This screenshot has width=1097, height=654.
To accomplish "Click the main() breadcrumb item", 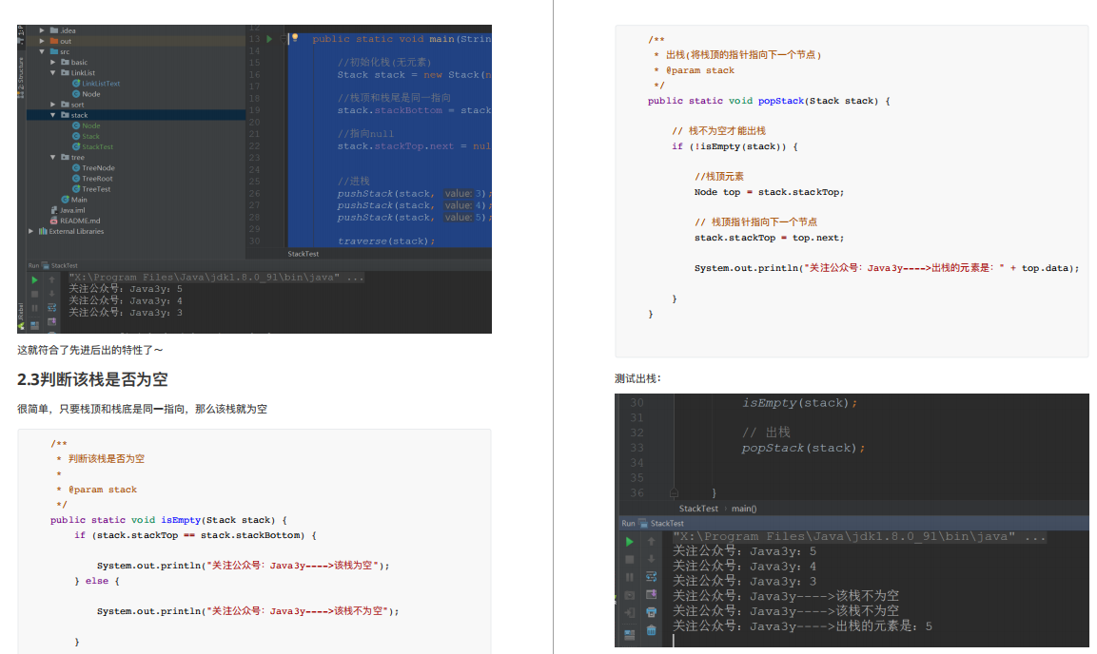I will tap(744, 509).
